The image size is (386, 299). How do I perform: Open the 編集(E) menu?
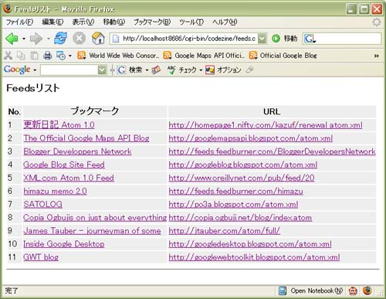click(x=52, y=22)
